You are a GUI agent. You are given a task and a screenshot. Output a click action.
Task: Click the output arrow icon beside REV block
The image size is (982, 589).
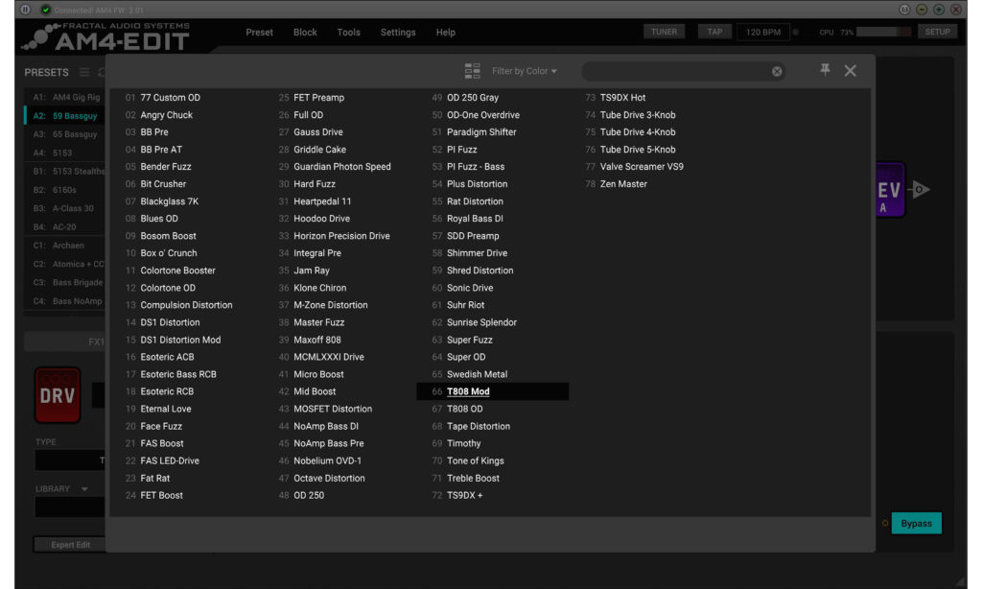[x=921, y=189]
